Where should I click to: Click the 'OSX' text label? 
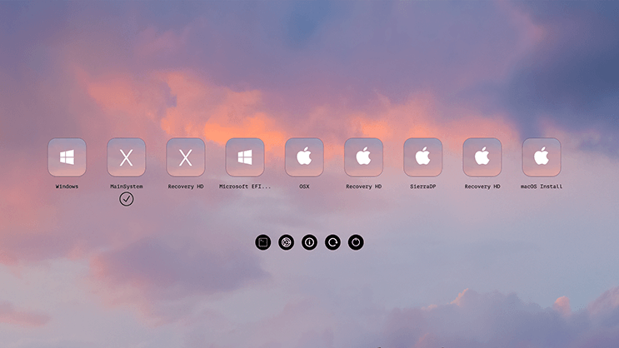click(x=304, y=186)
